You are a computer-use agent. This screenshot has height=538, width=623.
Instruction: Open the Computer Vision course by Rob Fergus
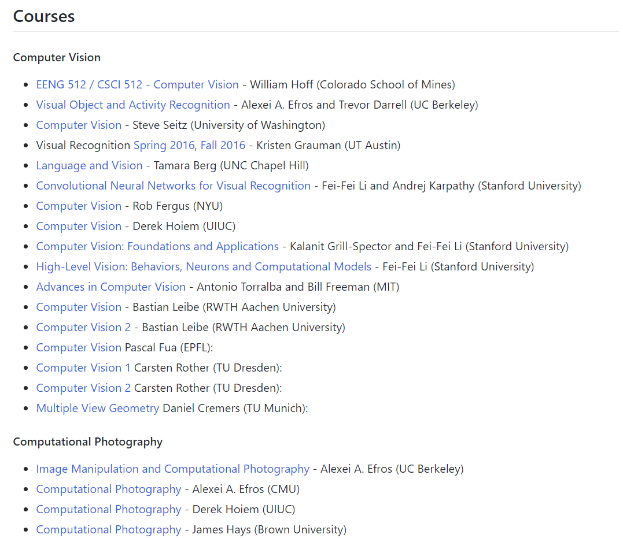tap(79, 206)
